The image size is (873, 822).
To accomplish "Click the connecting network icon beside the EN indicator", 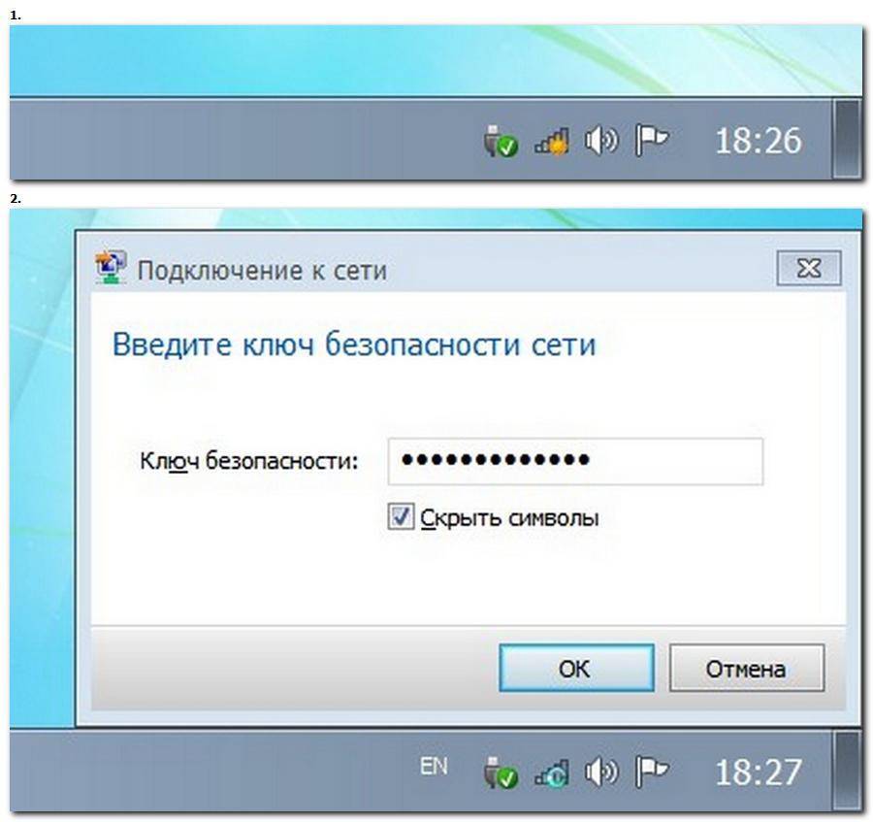I will click(552, 773).
